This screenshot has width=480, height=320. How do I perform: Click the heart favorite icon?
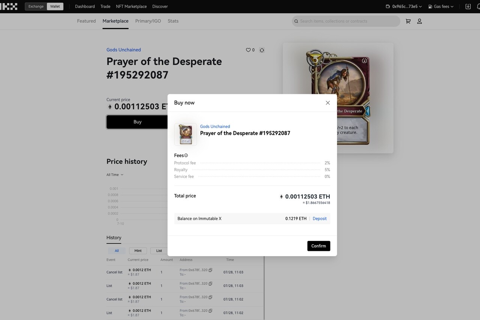[248, 50]
